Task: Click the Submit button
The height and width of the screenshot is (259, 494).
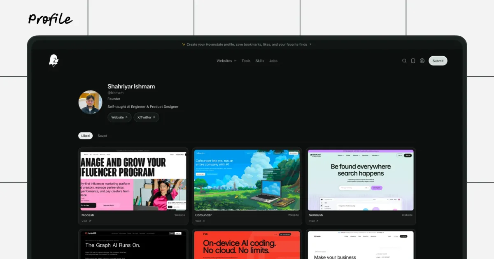Action: click(438, 61)
